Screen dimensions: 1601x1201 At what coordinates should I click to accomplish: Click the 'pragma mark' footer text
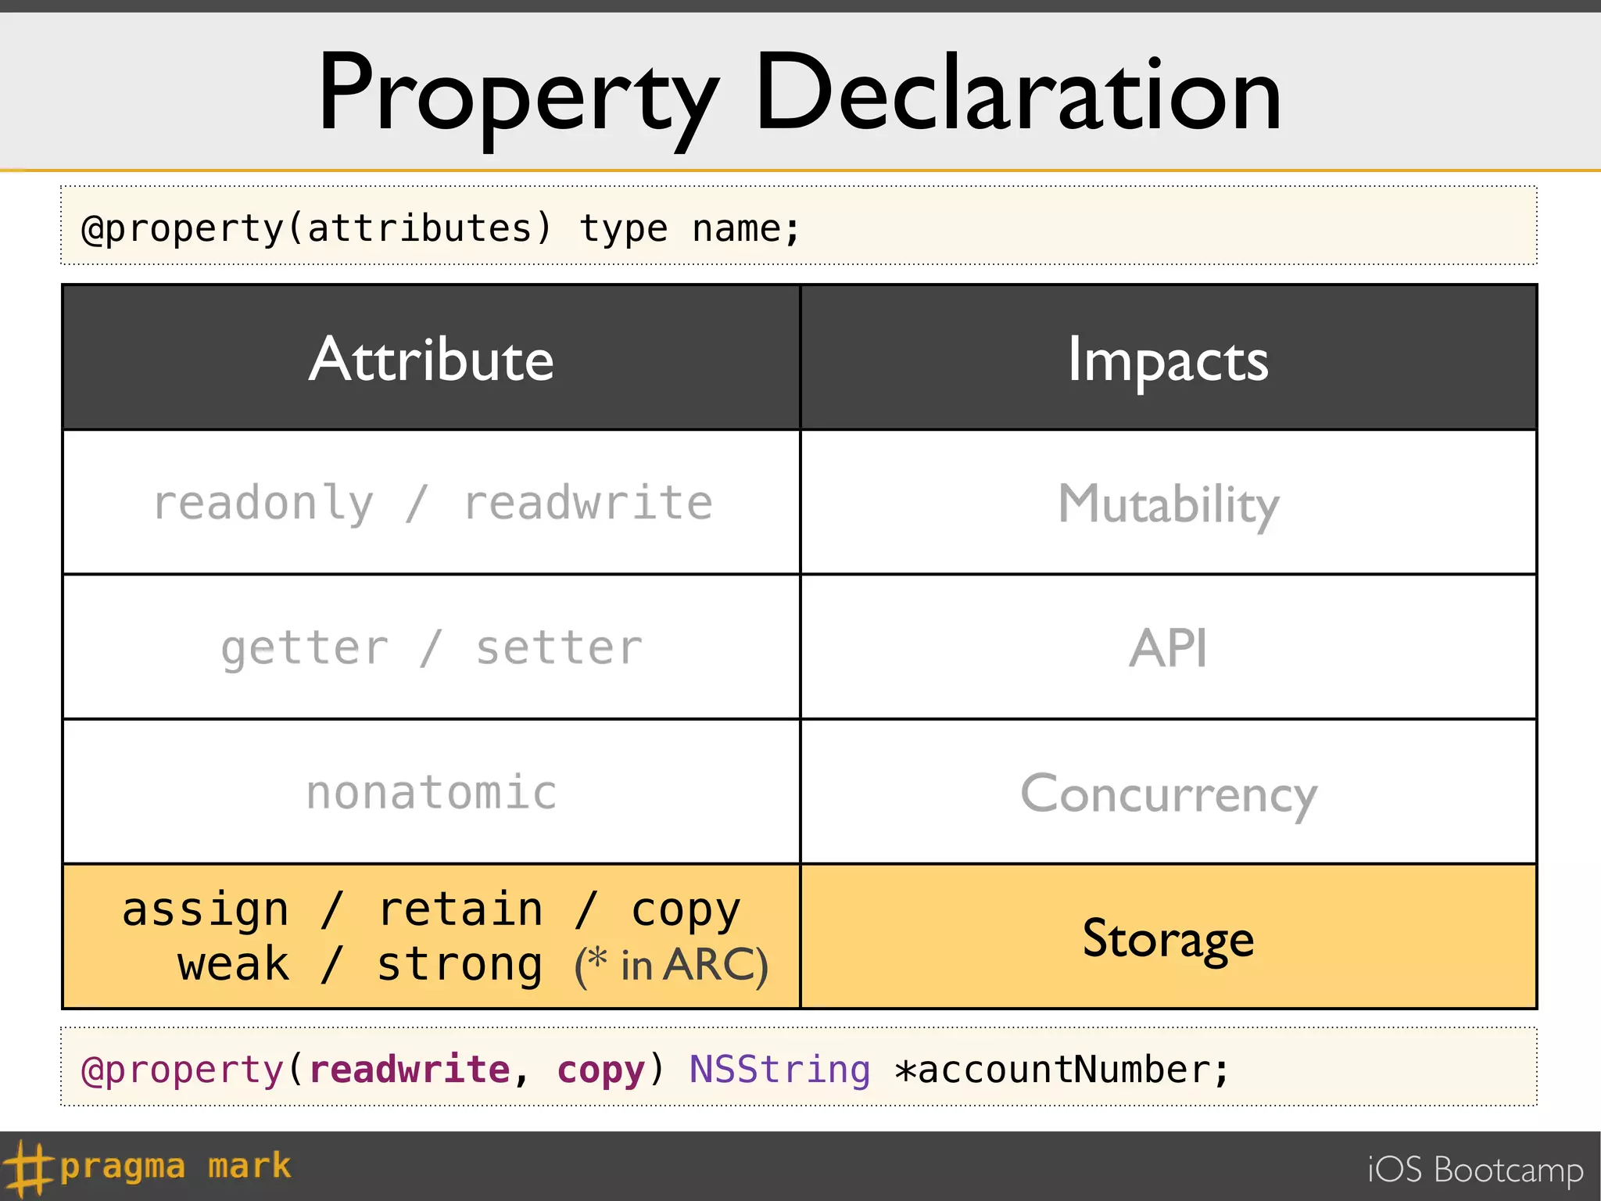click(x=175, y=1167)
